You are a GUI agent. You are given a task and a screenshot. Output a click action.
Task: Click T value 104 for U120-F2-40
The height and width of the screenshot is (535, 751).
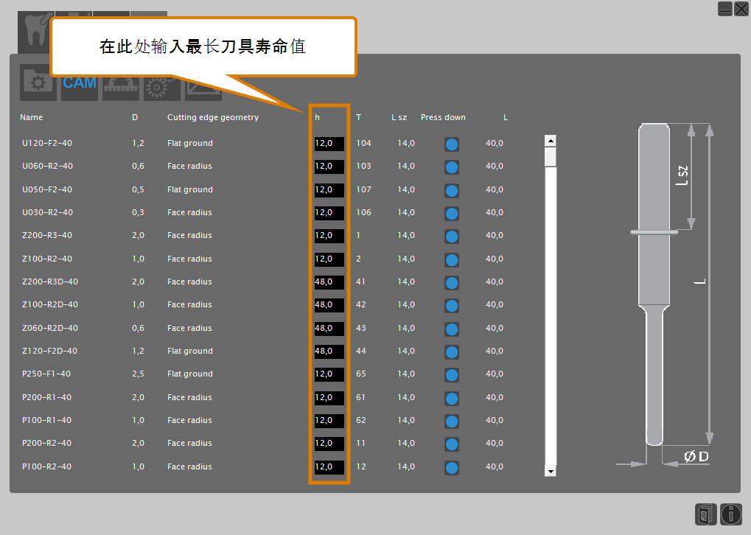[x=363, y=143]
